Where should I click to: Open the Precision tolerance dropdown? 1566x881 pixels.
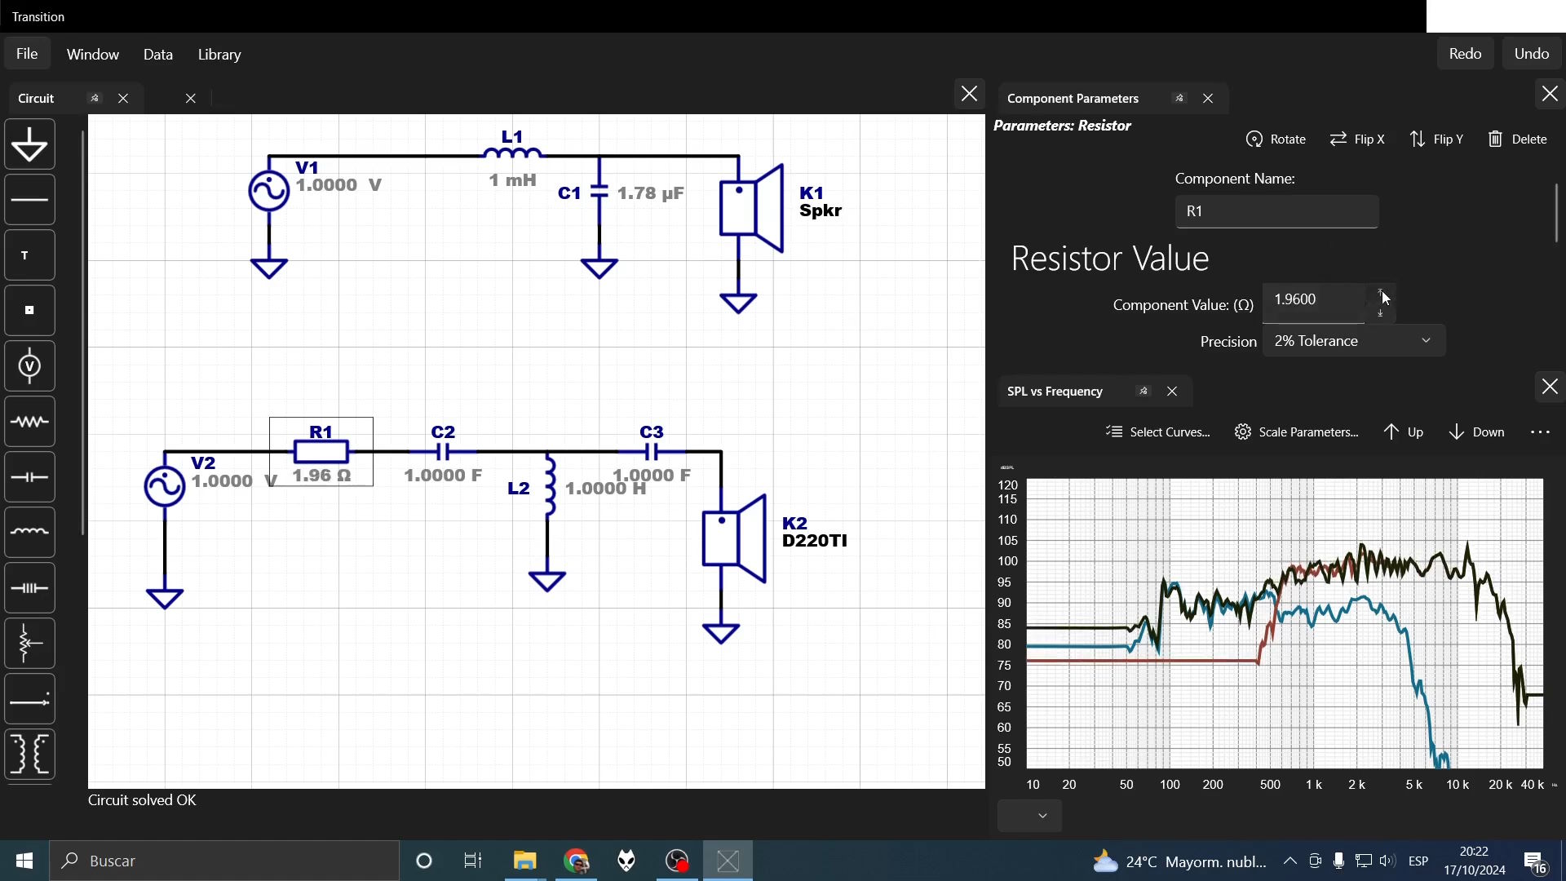coord(1354,341)
